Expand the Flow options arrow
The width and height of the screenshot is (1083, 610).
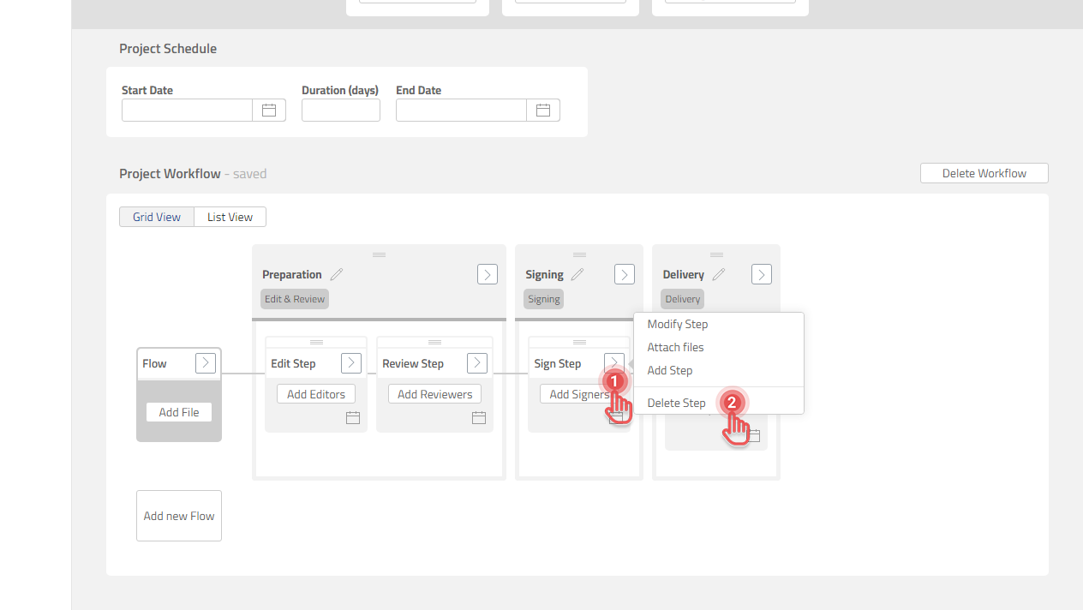click(x=206, y=363)
